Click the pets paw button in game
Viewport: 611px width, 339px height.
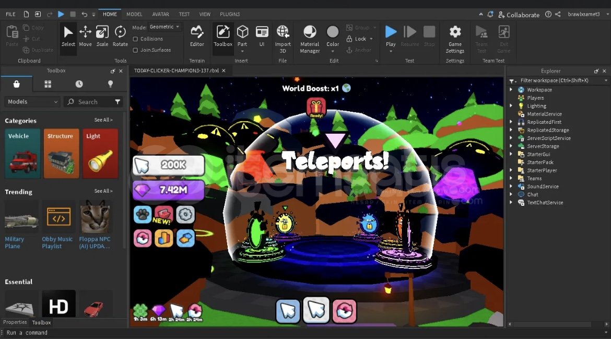point(143,215)
